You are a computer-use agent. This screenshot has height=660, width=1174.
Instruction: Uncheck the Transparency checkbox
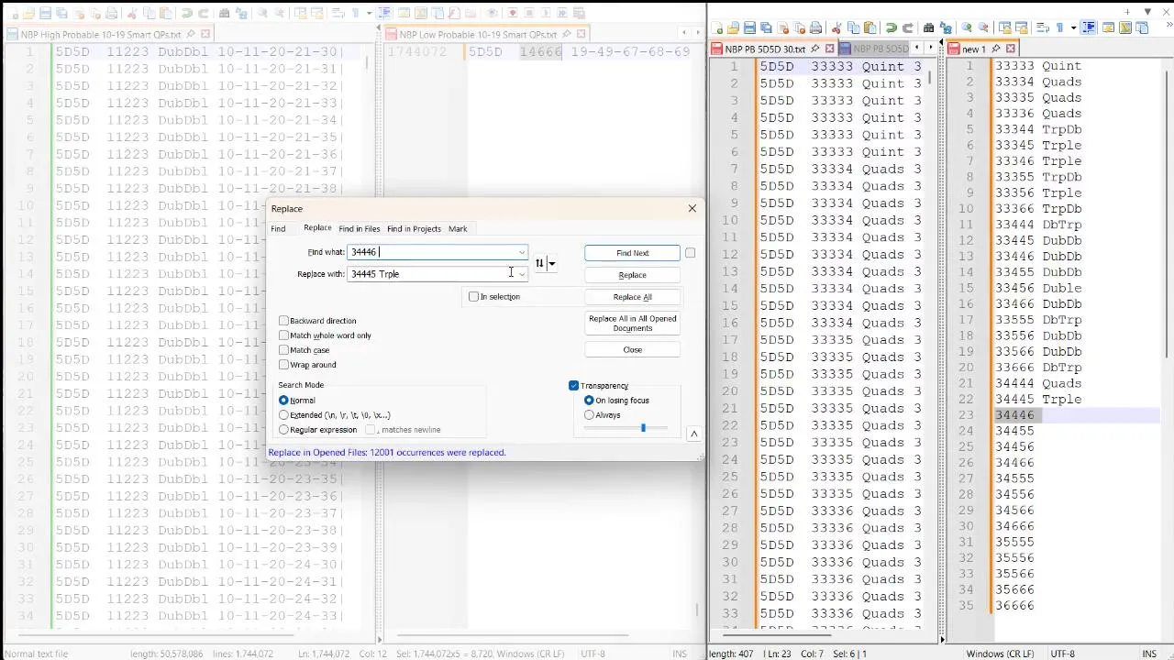(573, 386)
